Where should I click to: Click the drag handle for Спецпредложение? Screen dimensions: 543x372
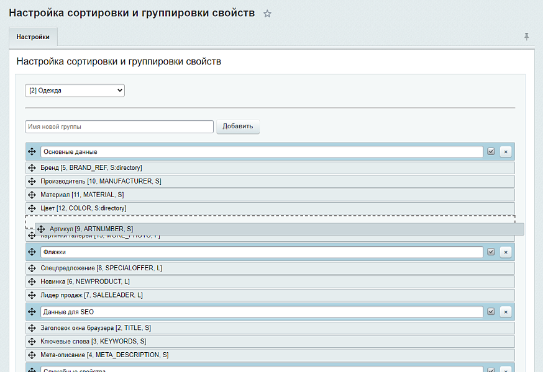click(32, 268)
